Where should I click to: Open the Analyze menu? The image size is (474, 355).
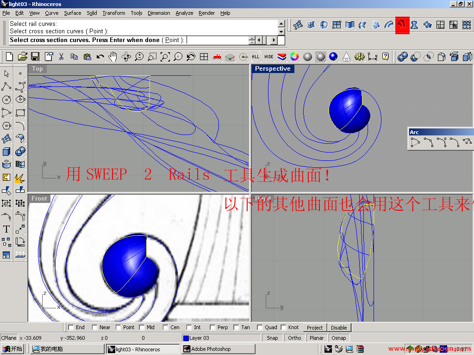coord(184,13)
